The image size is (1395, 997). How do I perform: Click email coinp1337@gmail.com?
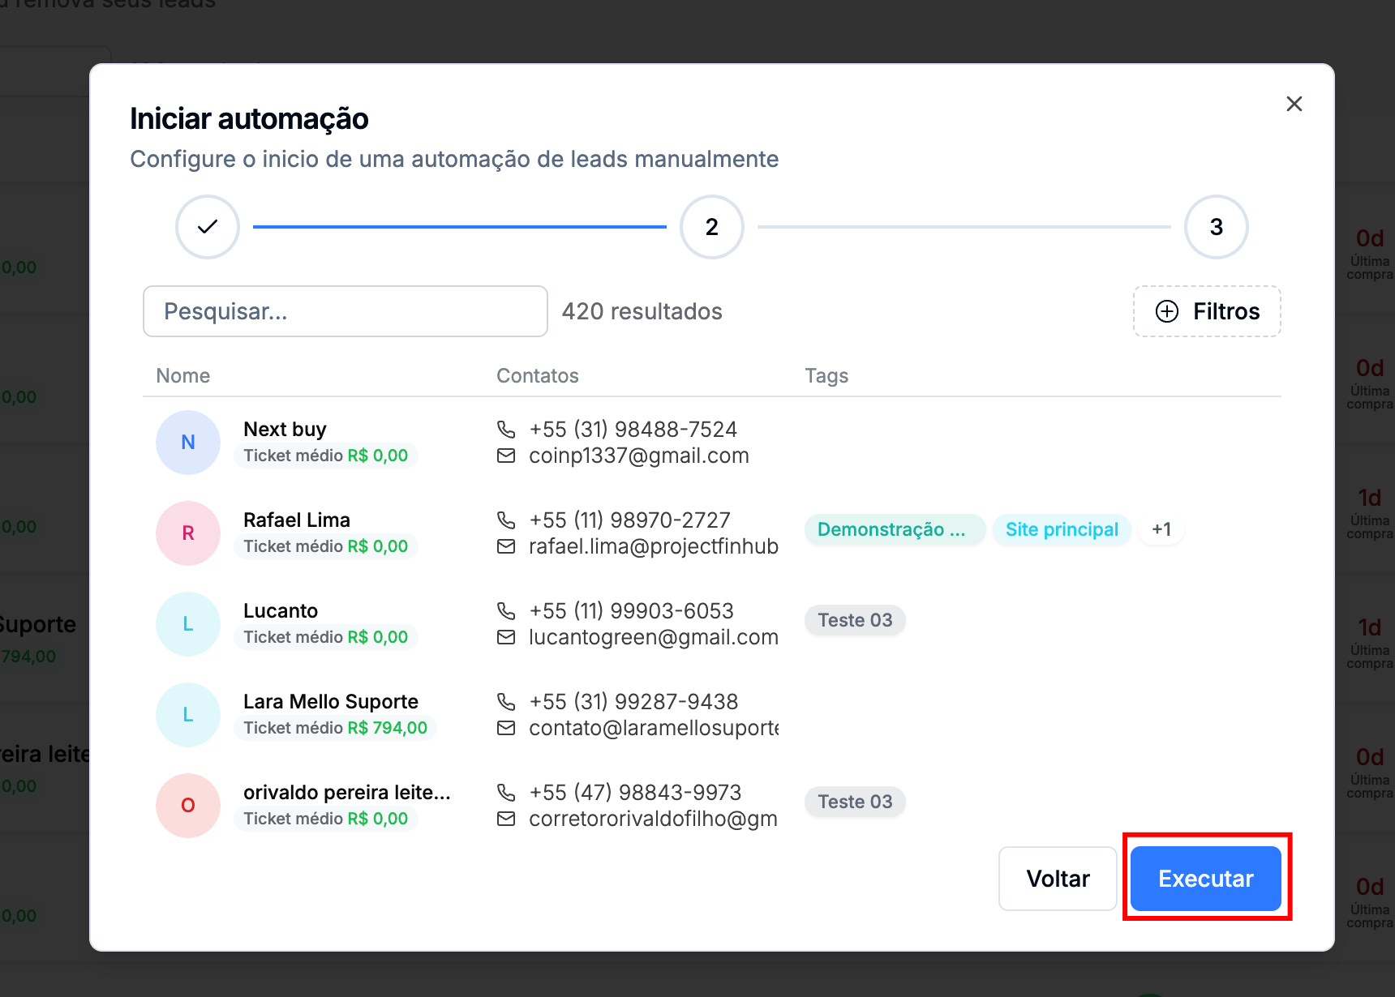639,456
